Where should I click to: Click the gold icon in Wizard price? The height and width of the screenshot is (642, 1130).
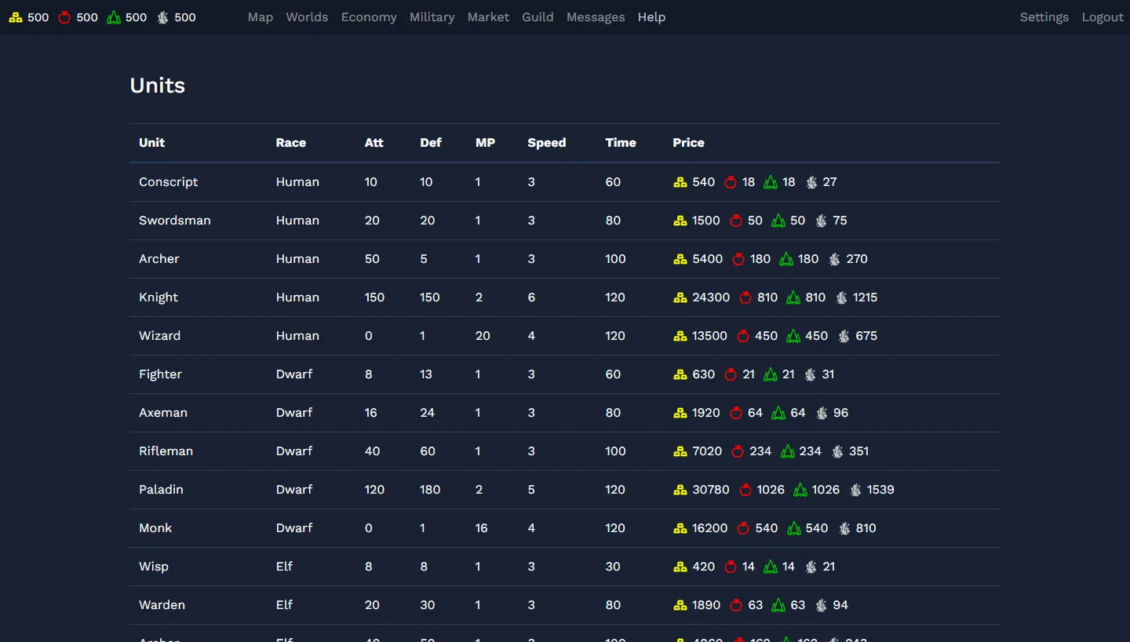coord(680,336)
